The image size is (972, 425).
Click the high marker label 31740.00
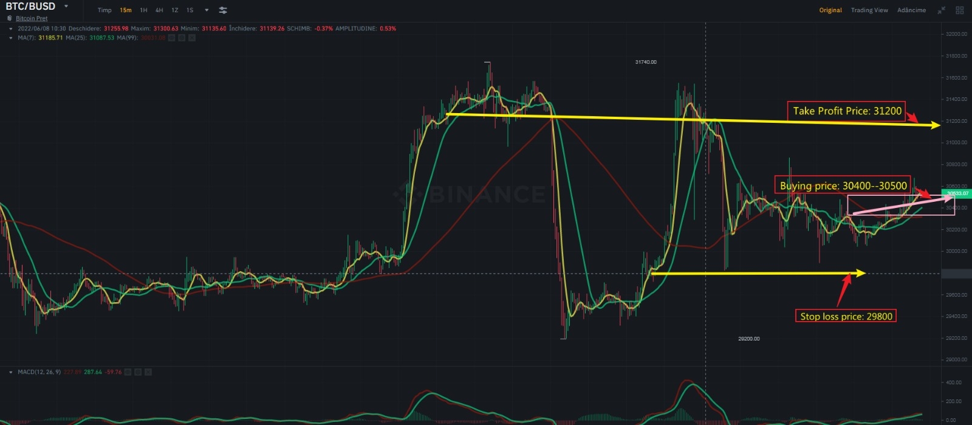point(646,62)
